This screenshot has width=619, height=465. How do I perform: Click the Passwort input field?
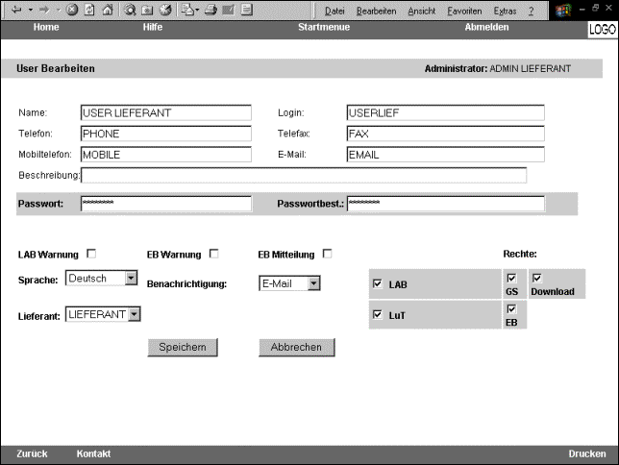coord(165,204)
